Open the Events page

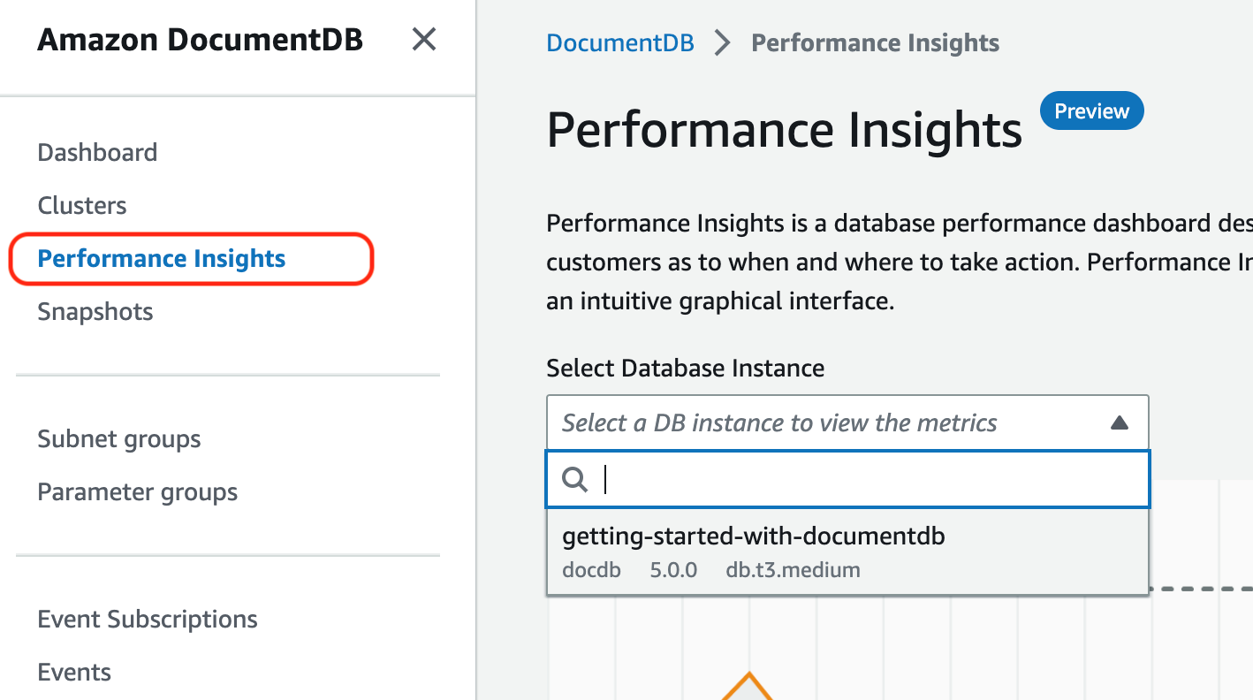(74, 673)
